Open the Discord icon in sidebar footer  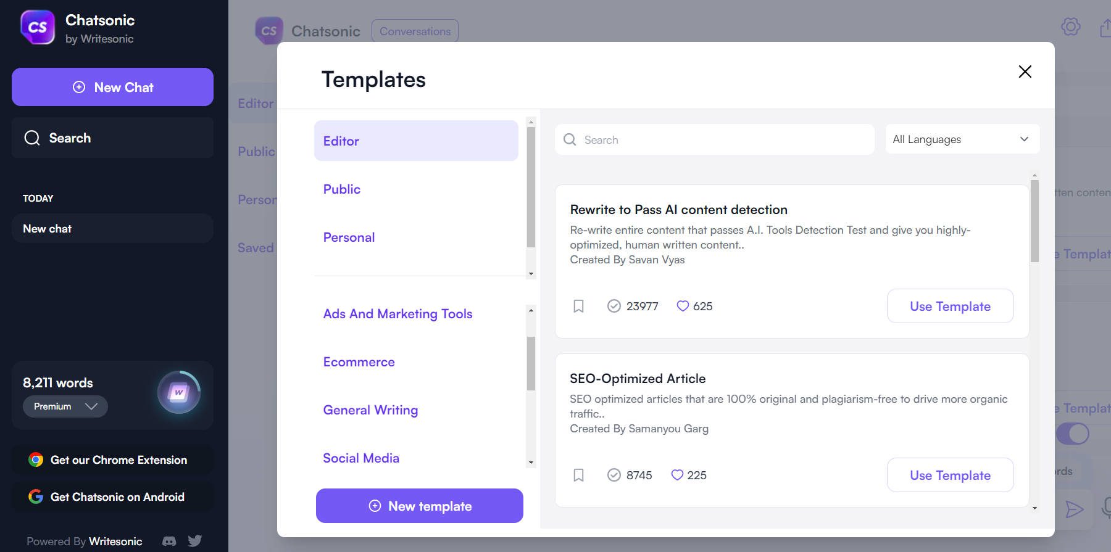coord(169,541)
